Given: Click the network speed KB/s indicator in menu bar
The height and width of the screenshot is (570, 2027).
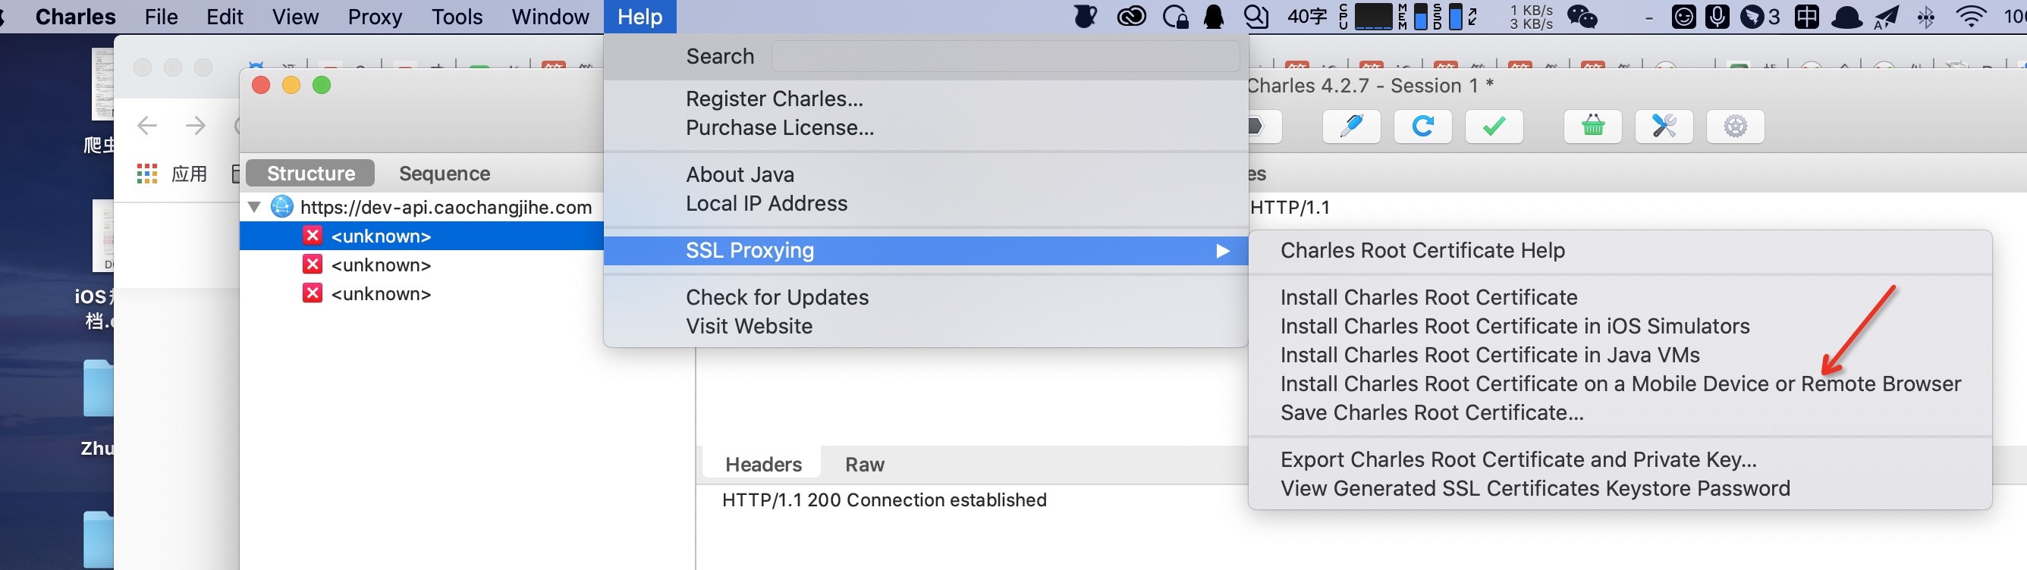Looking at the screenshot, I should pos(1530,17).
